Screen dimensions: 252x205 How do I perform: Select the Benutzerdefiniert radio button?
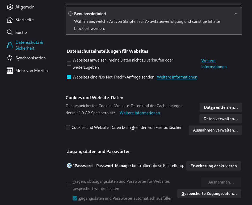70,14
